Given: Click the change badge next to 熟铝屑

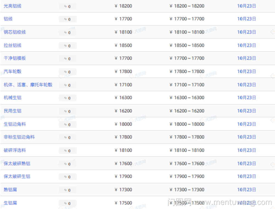Looking at the screenshot, I should 67,190.
